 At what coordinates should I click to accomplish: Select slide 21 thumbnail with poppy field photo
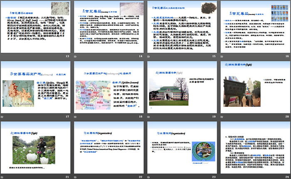[35, 147]
